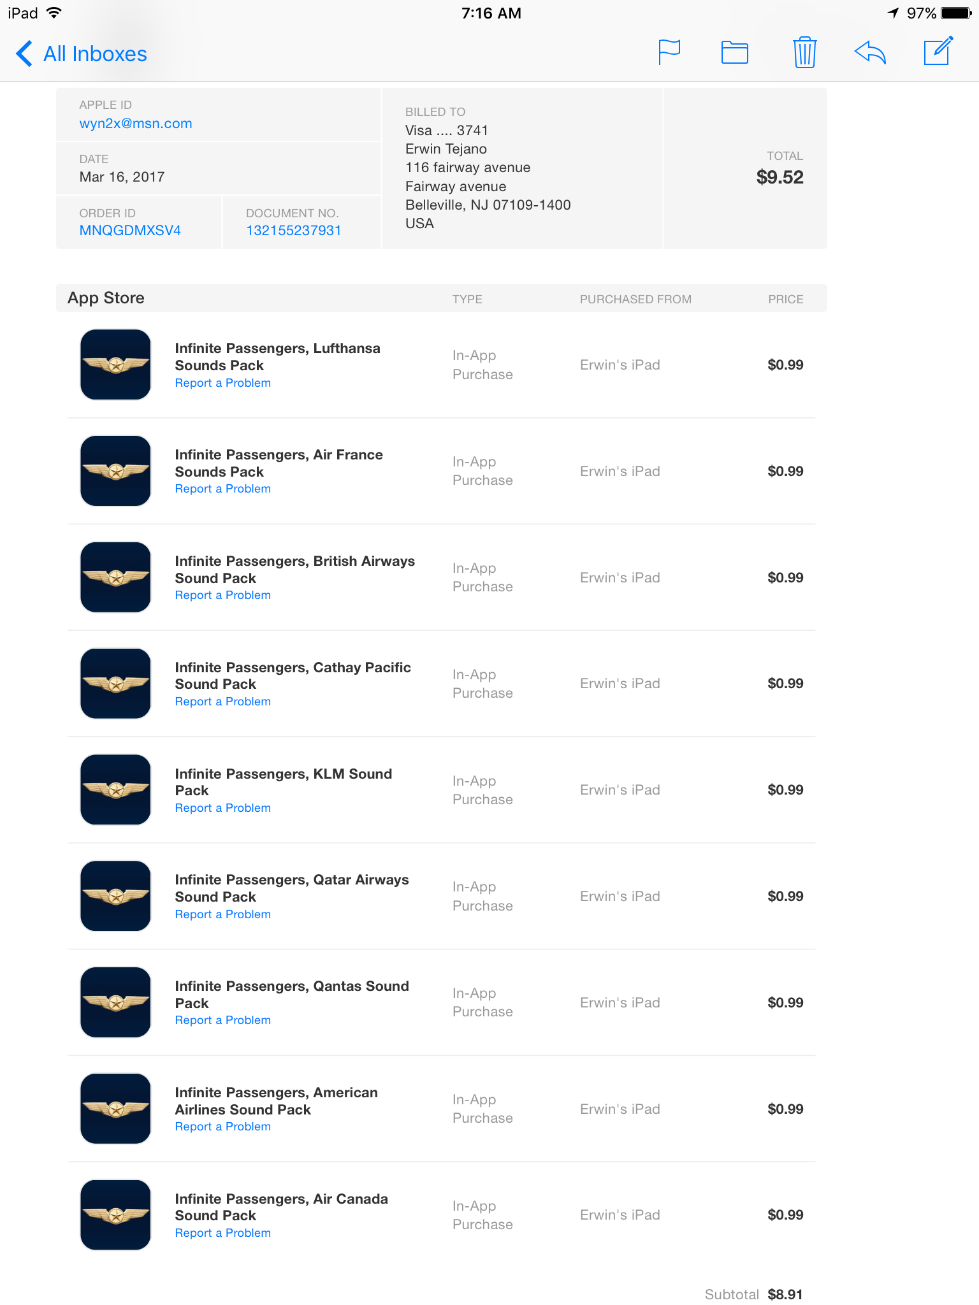
Task: Flag this email with the flag icon
Action: pyautogui.click(x=669, y=52)
